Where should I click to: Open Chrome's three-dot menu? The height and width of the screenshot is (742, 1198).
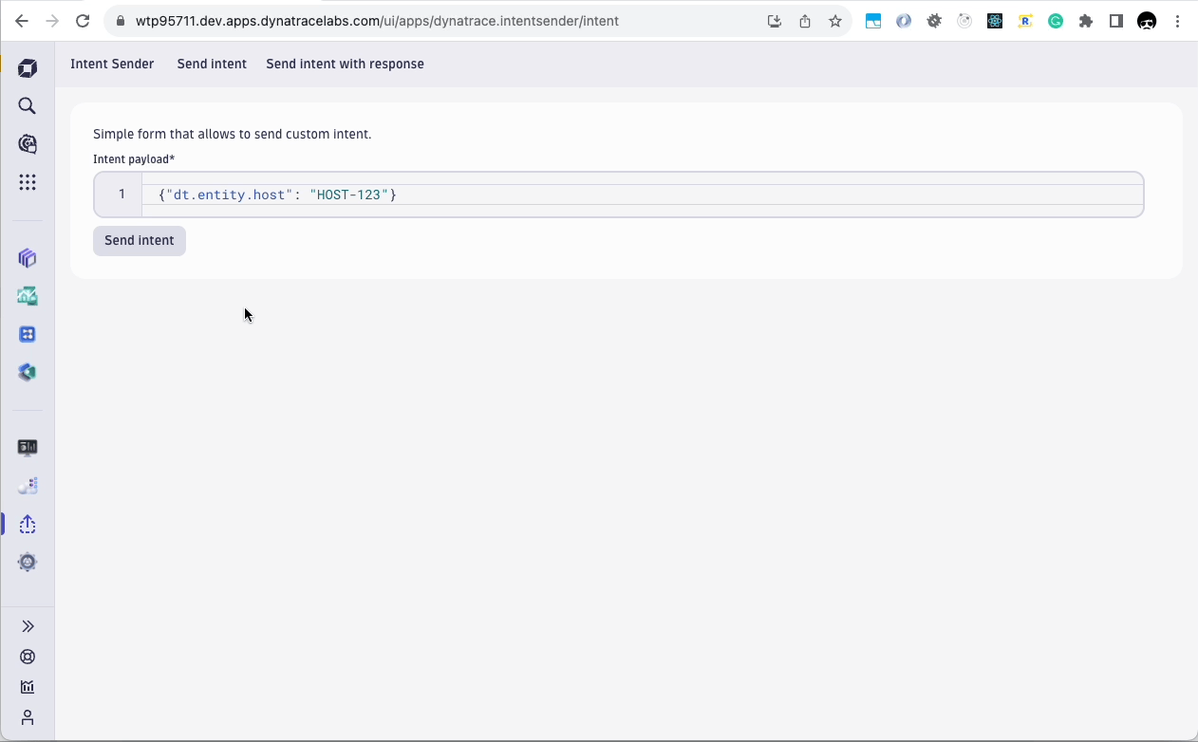tap(1177, 21)
